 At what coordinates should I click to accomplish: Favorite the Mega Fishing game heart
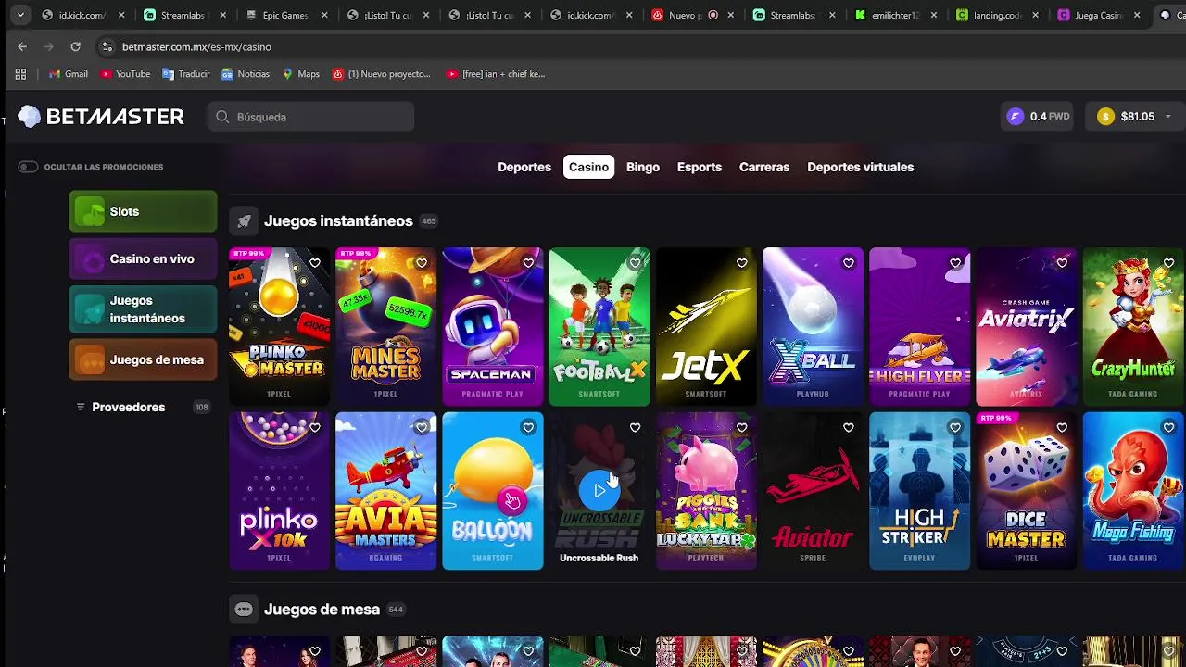pos(1168,427)
